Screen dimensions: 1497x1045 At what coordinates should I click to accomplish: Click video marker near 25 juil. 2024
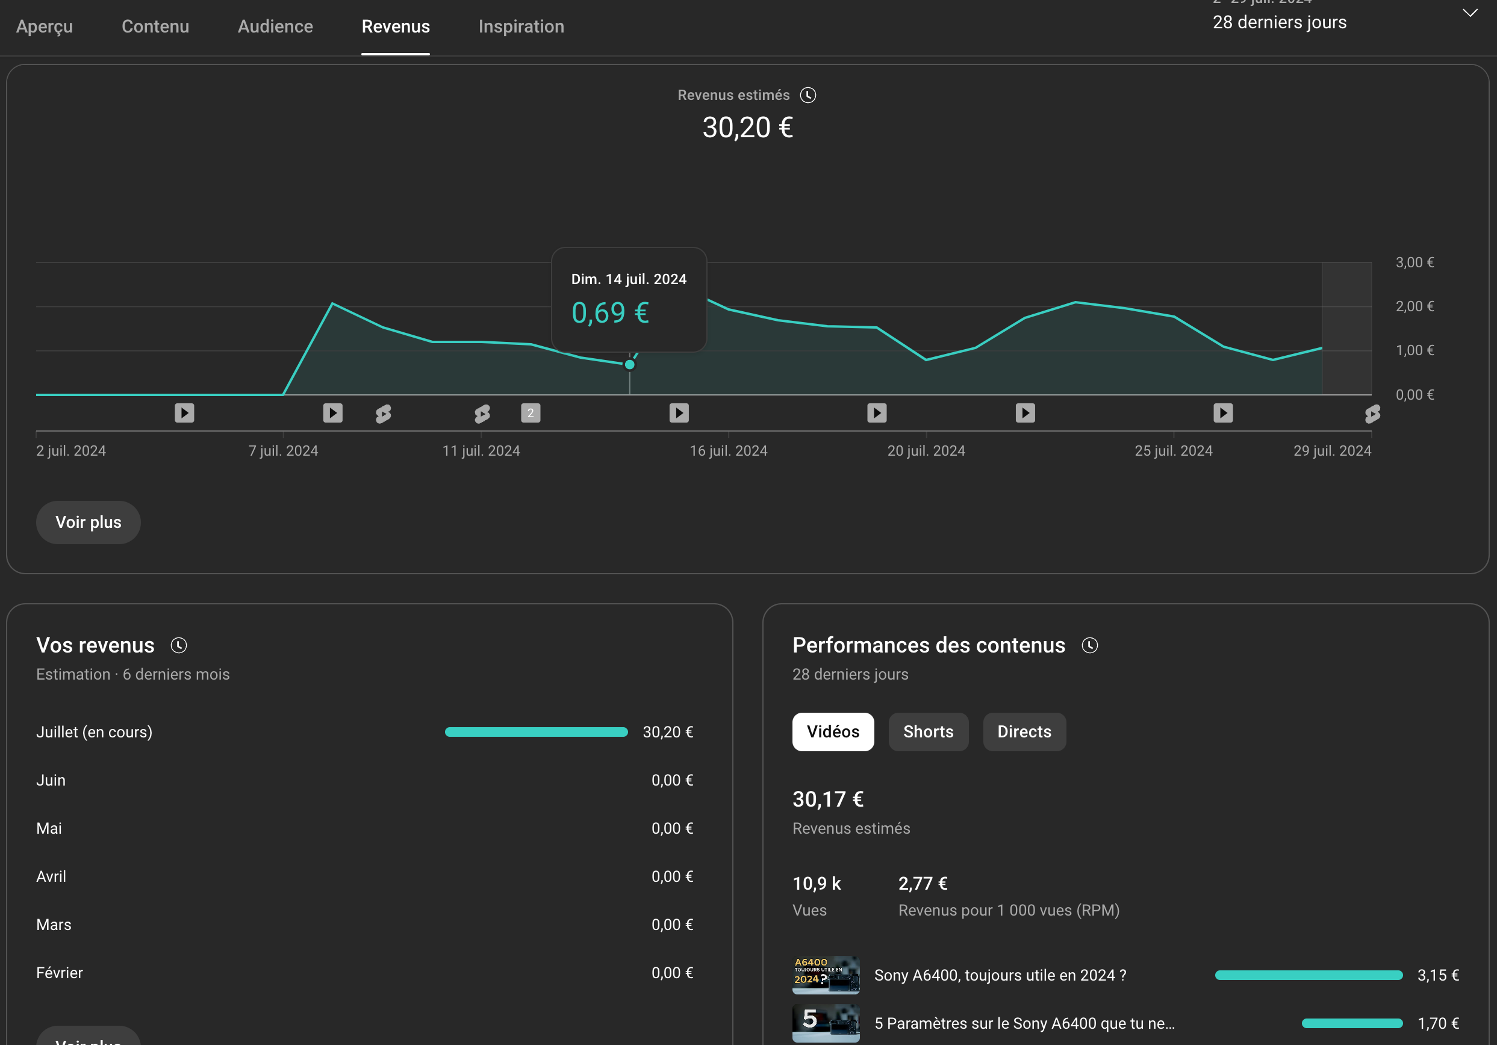click(x=1222, y=413)
